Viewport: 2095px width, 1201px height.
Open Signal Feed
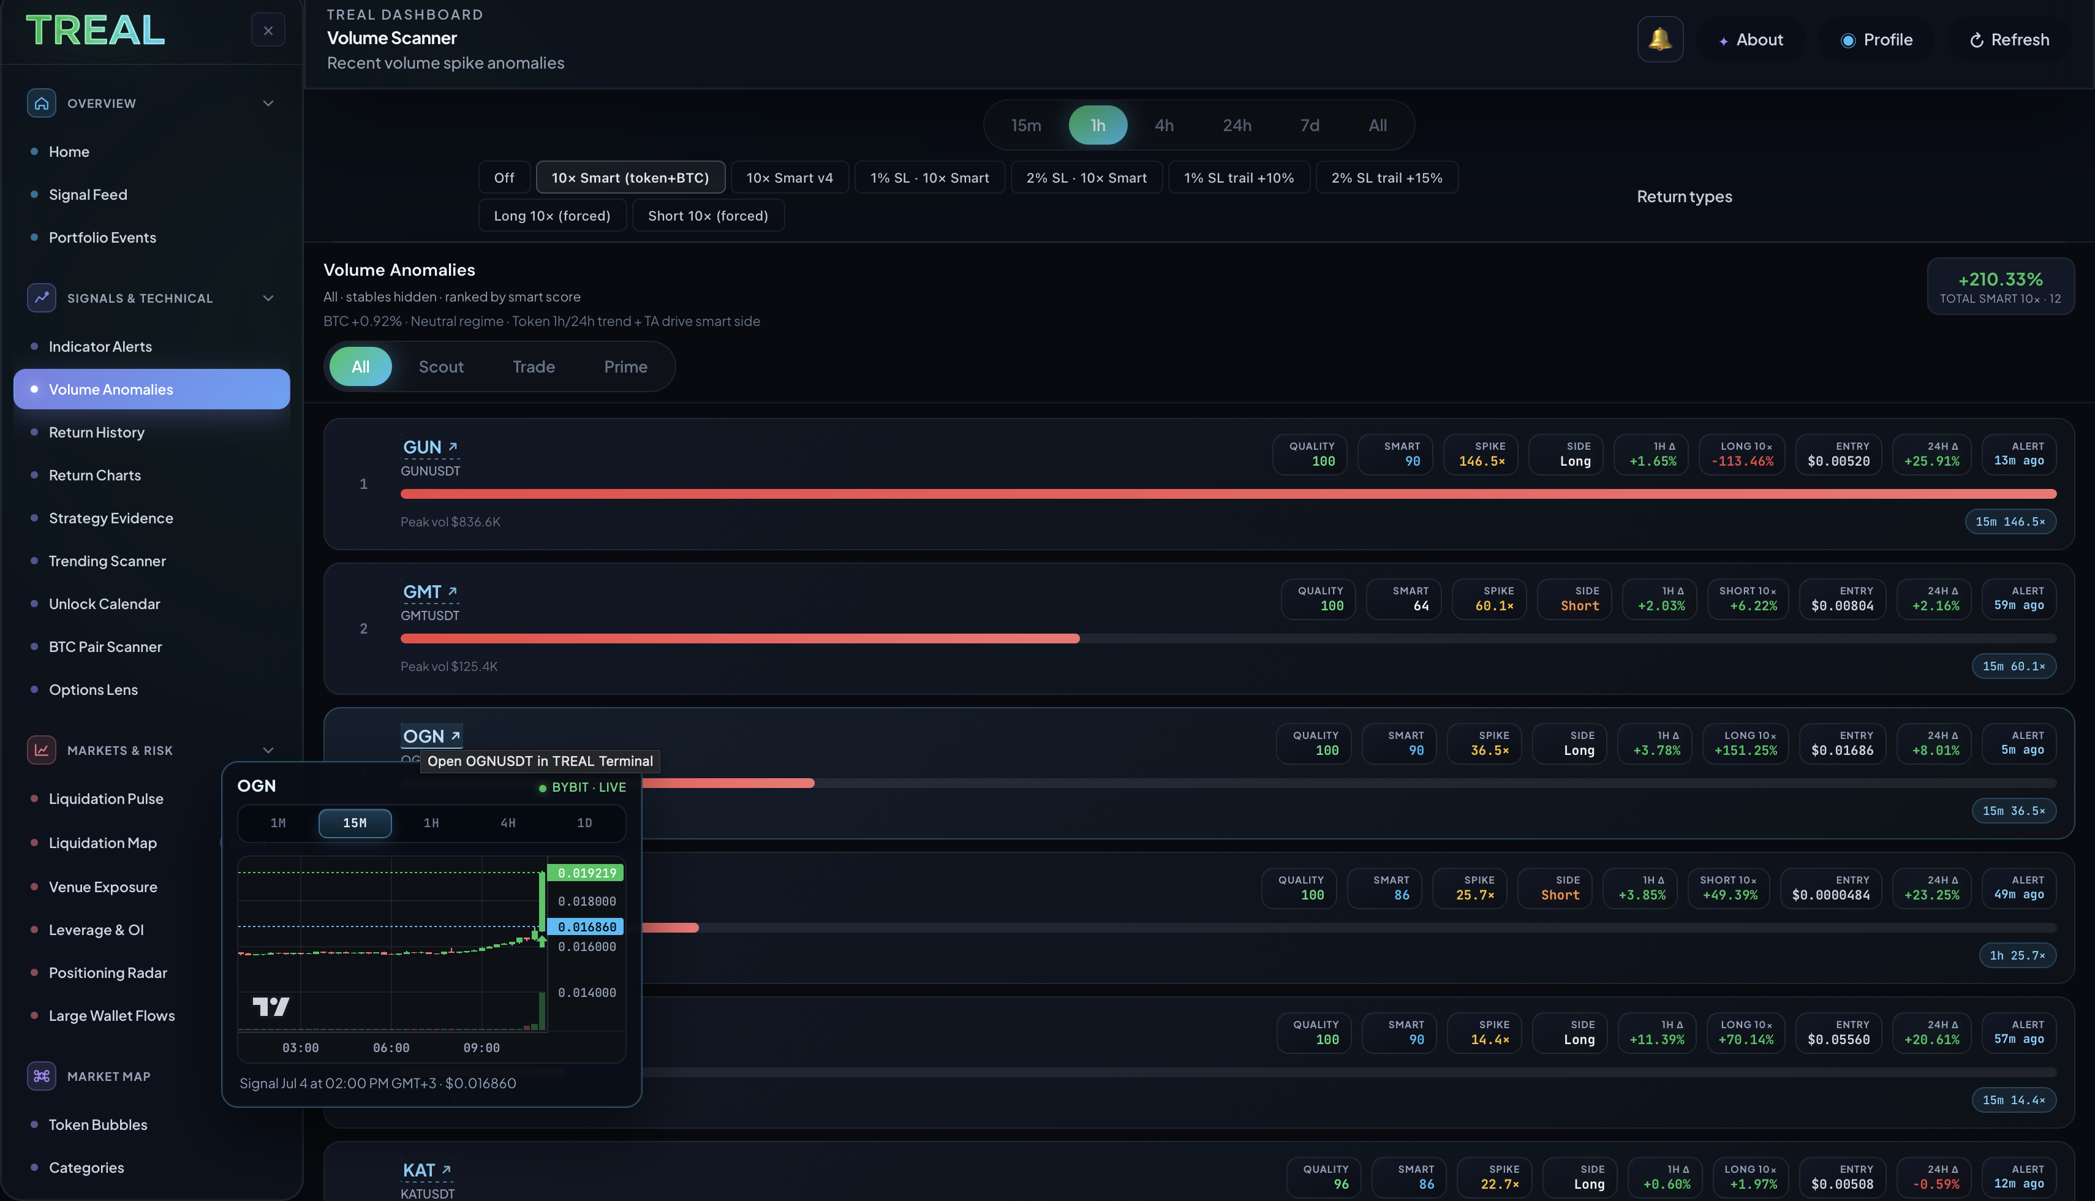click(x=152, y=195)
